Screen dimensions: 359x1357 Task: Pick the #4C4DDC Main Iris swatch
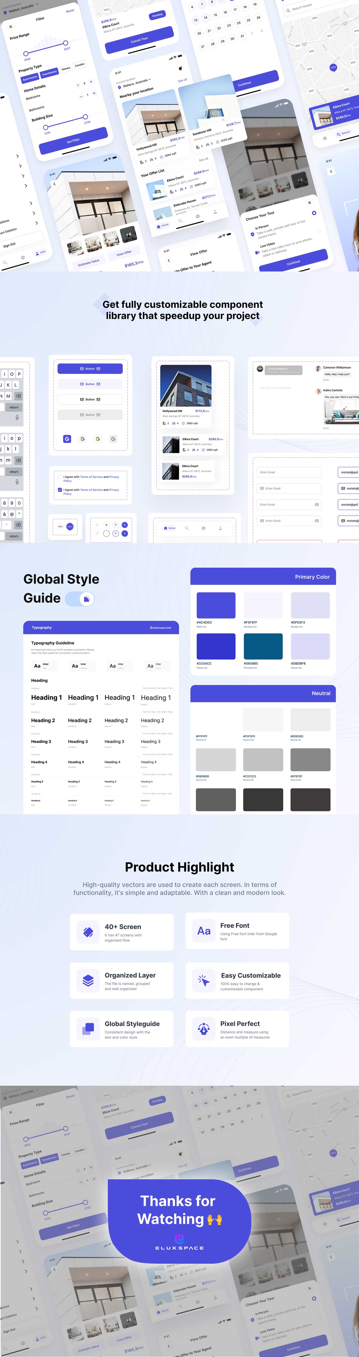click(x=216, y=605)
